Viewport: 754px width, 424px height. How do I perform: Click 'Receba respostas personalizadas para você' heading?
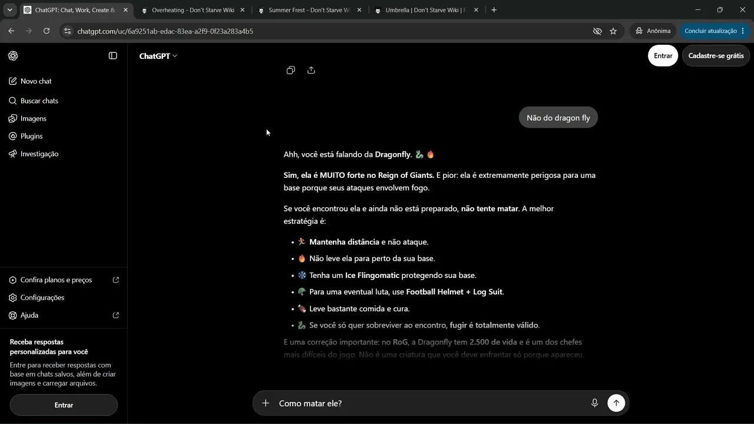point(49,347)
